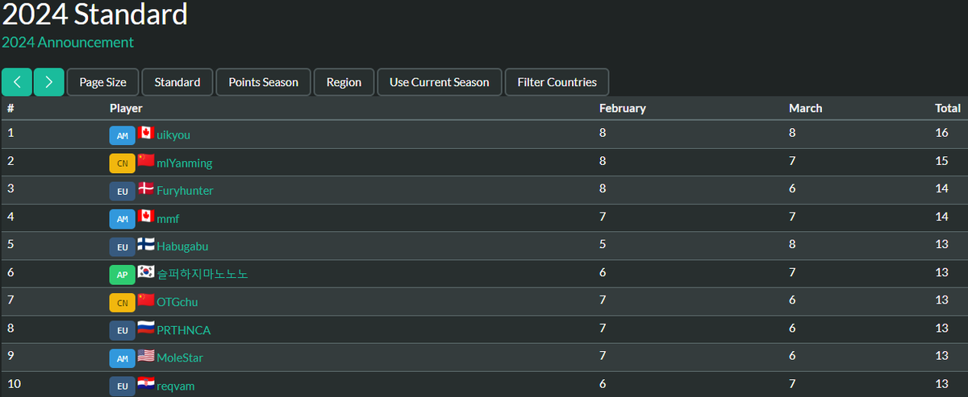Open mlYanming player profile
The image size is (968, 397).
point(184,163)
